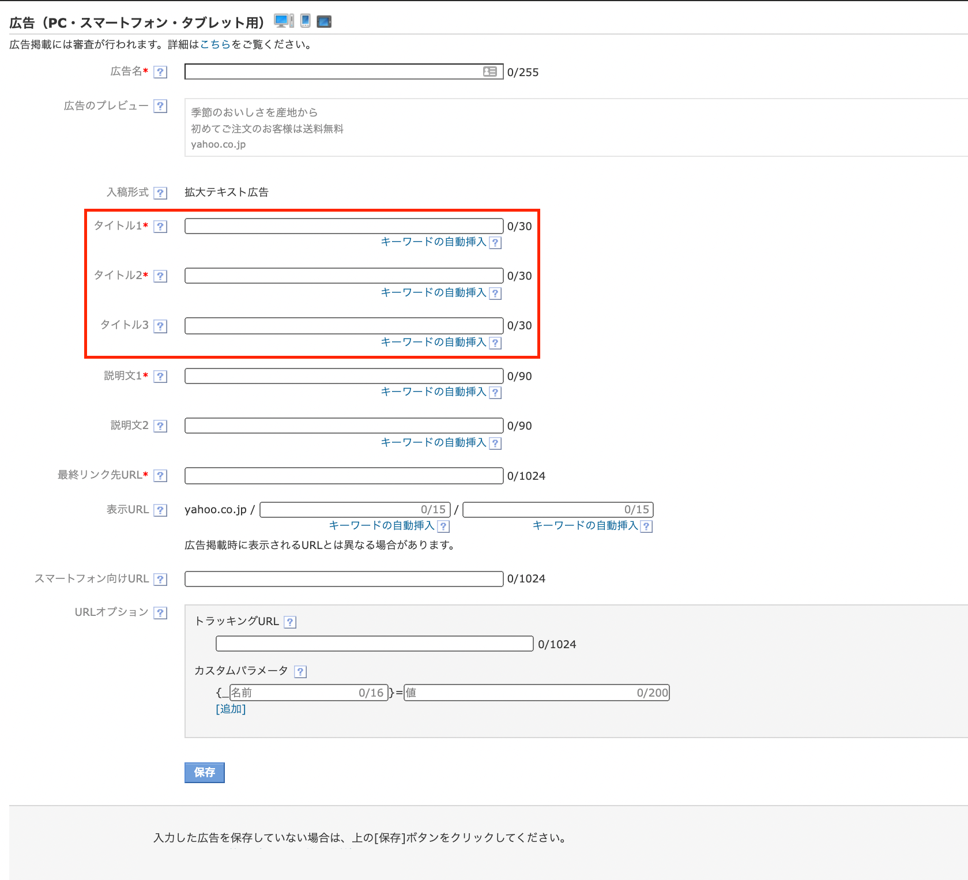Click the 保存 button
Viewport: 968px width, 880px height.
pos(205,773)
